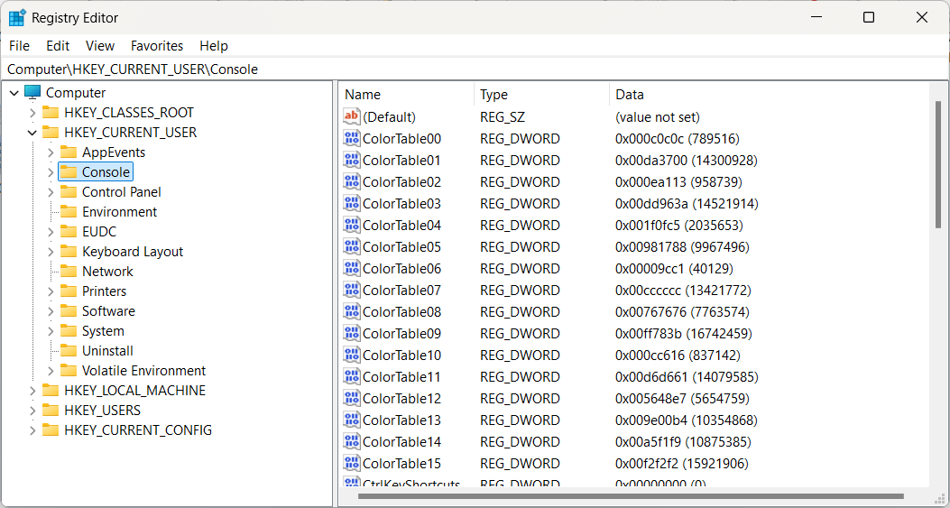Open the View menu

(100, 45)
